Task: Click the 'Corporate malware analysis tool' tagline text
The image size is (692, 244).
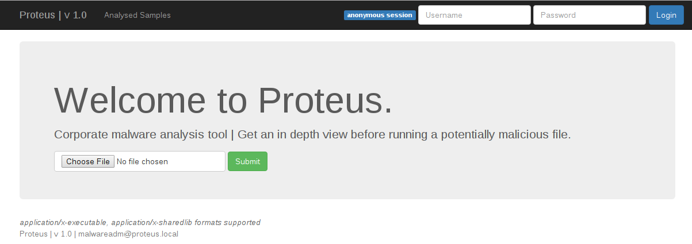Action: coord(140,134)
